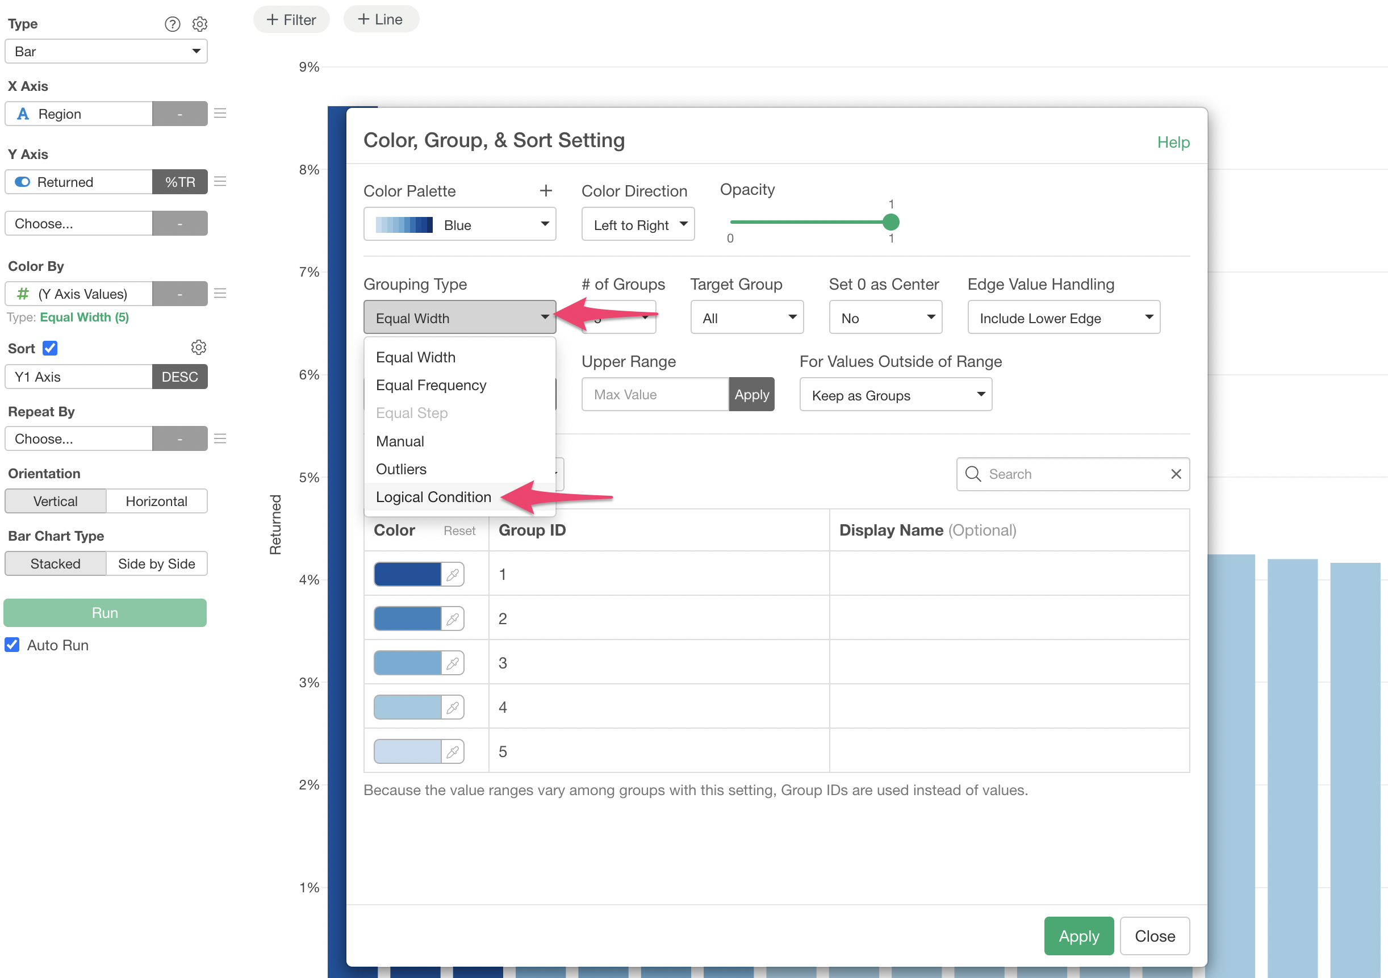Toggle the Auto Run checkbox
This screenshot has width=1388, height=978.
pyautogui.click(x=12, y=645)
